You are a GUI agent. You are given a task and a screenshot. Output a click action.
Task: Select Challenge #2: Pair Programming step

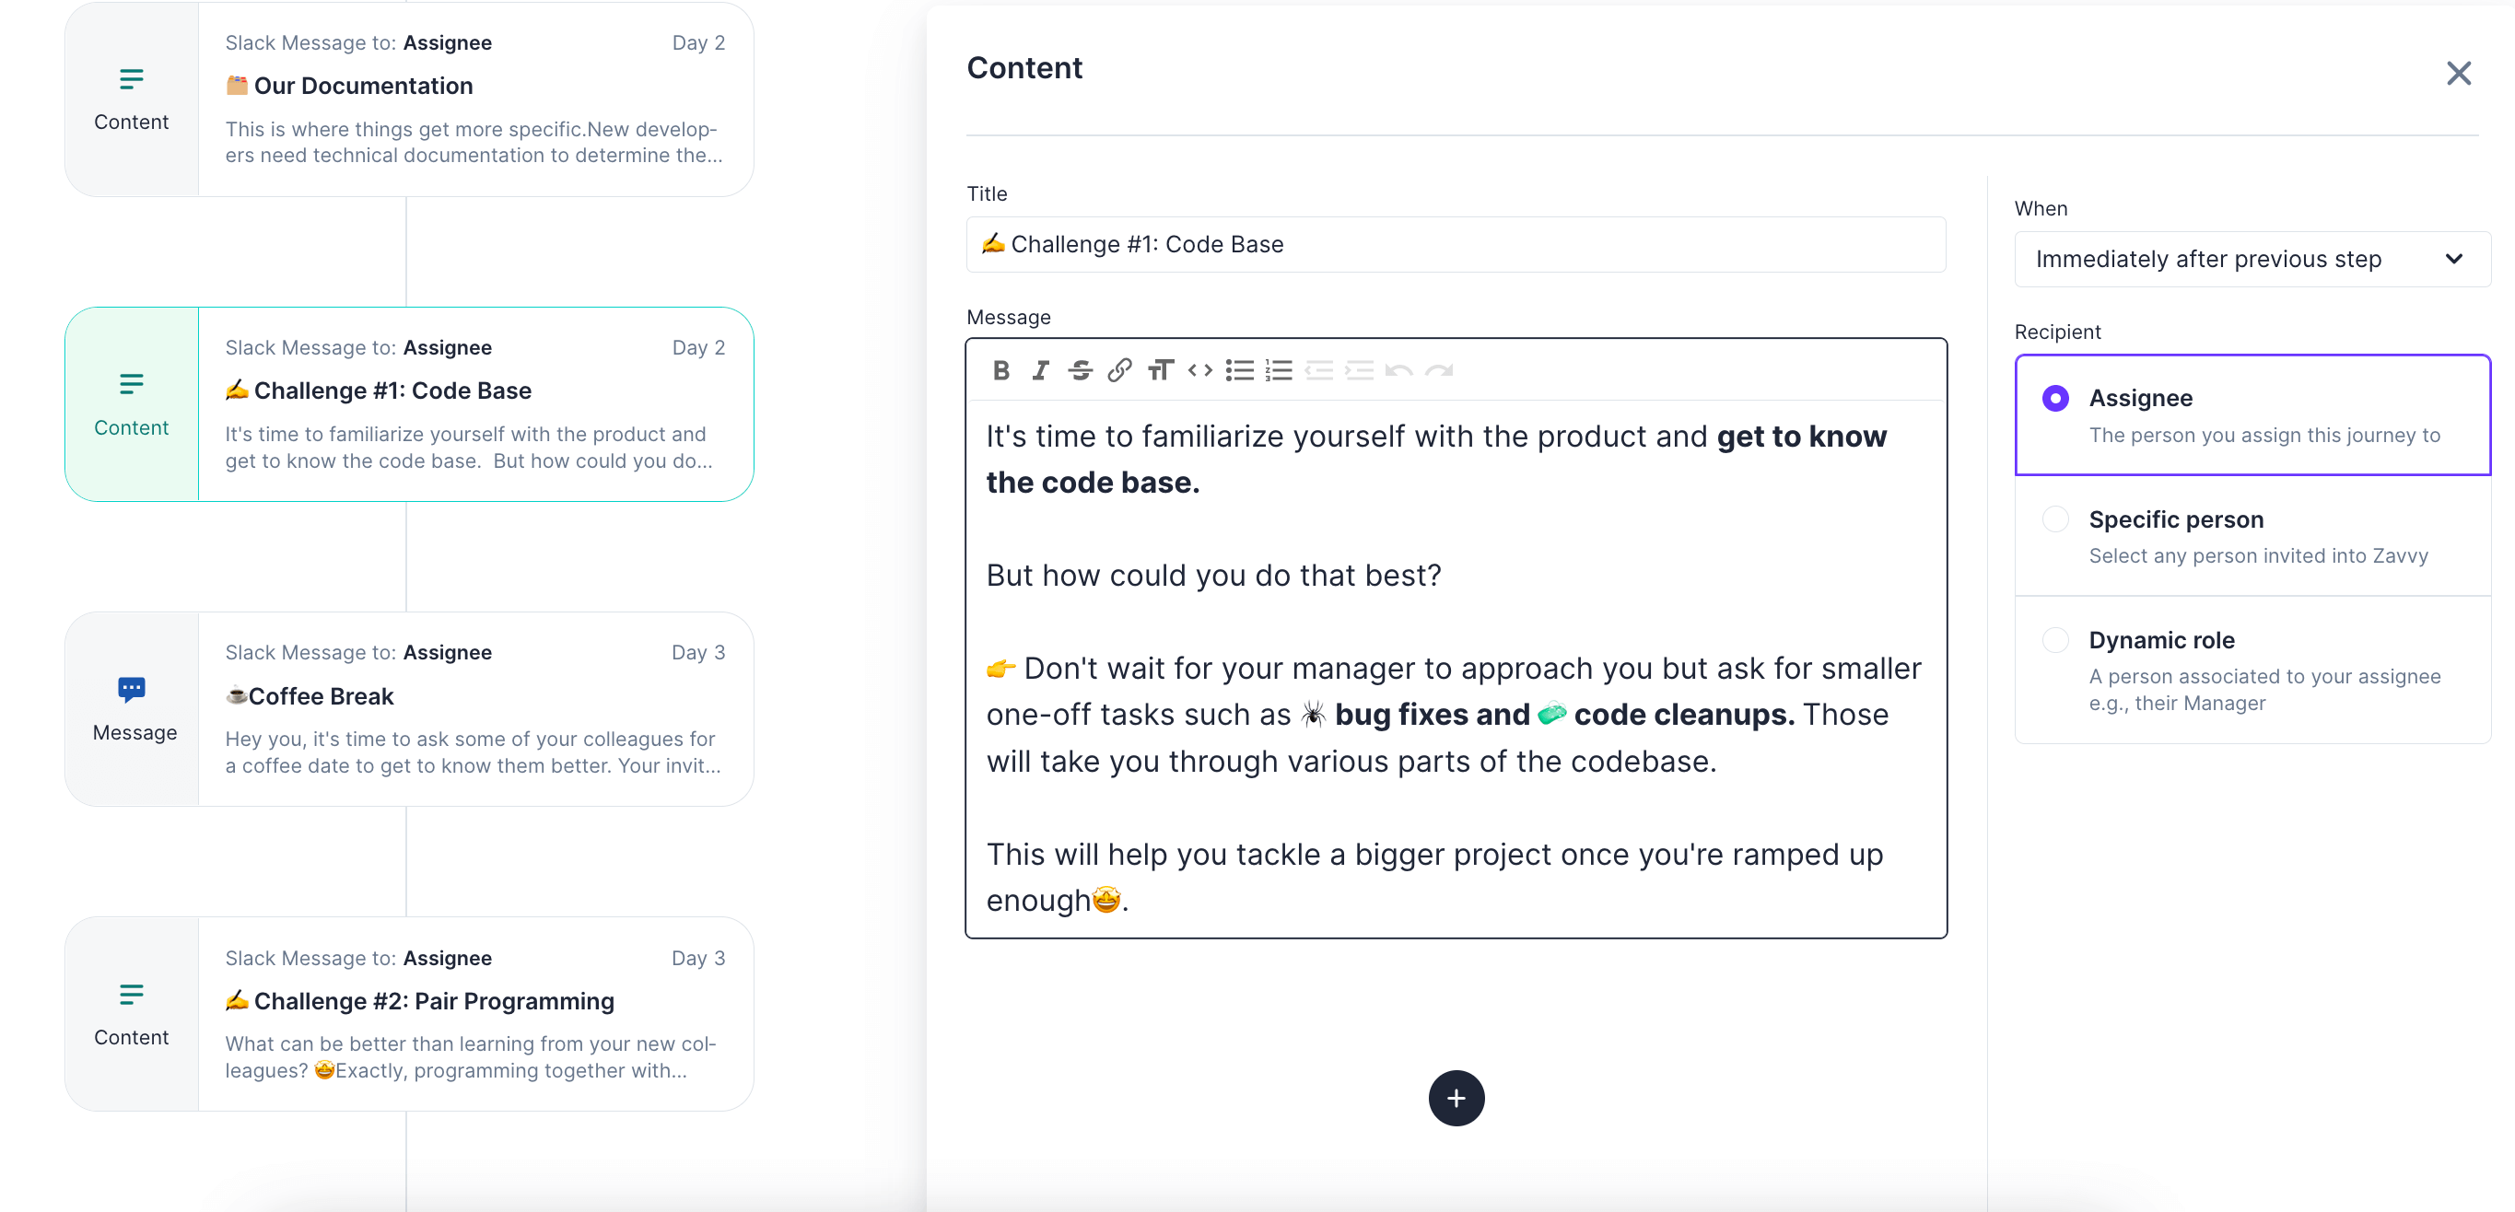click(409, 1014)
